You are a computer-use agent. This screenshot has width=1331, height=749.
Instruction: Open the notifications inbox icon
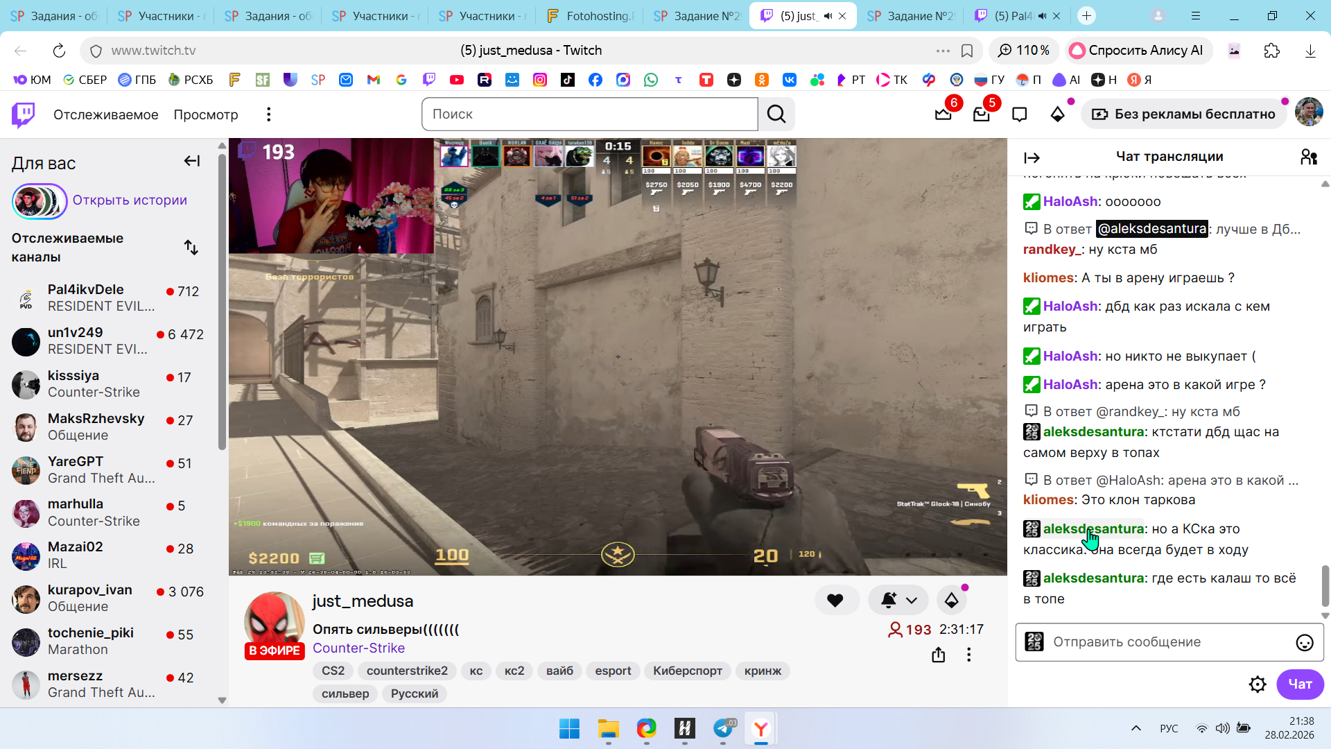(981, 114)
